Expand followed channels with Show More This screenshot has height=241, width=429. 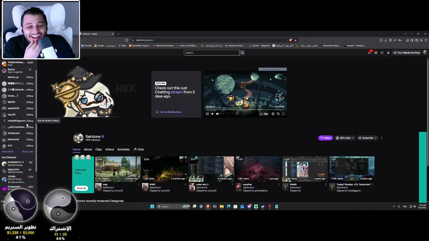[x=8, y=152]
